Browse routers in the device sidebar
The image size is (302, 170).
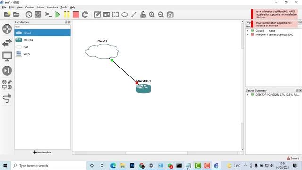coord(7,29)
